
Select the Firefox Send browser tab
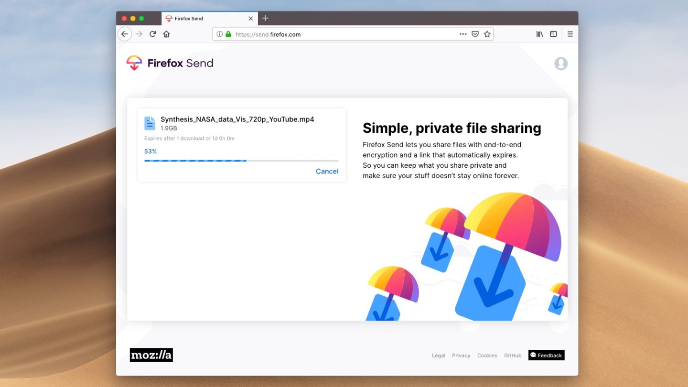(x=201, y=18)
